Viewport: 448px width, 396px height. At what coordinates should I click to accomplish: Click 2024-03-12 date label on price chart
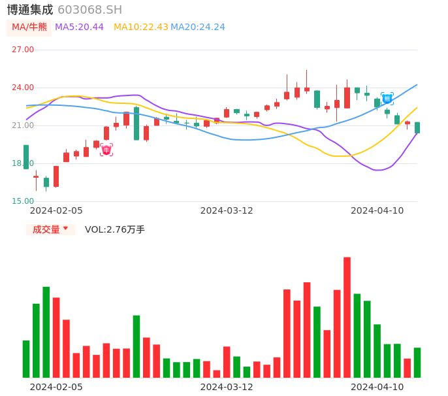tap(227, 210)
